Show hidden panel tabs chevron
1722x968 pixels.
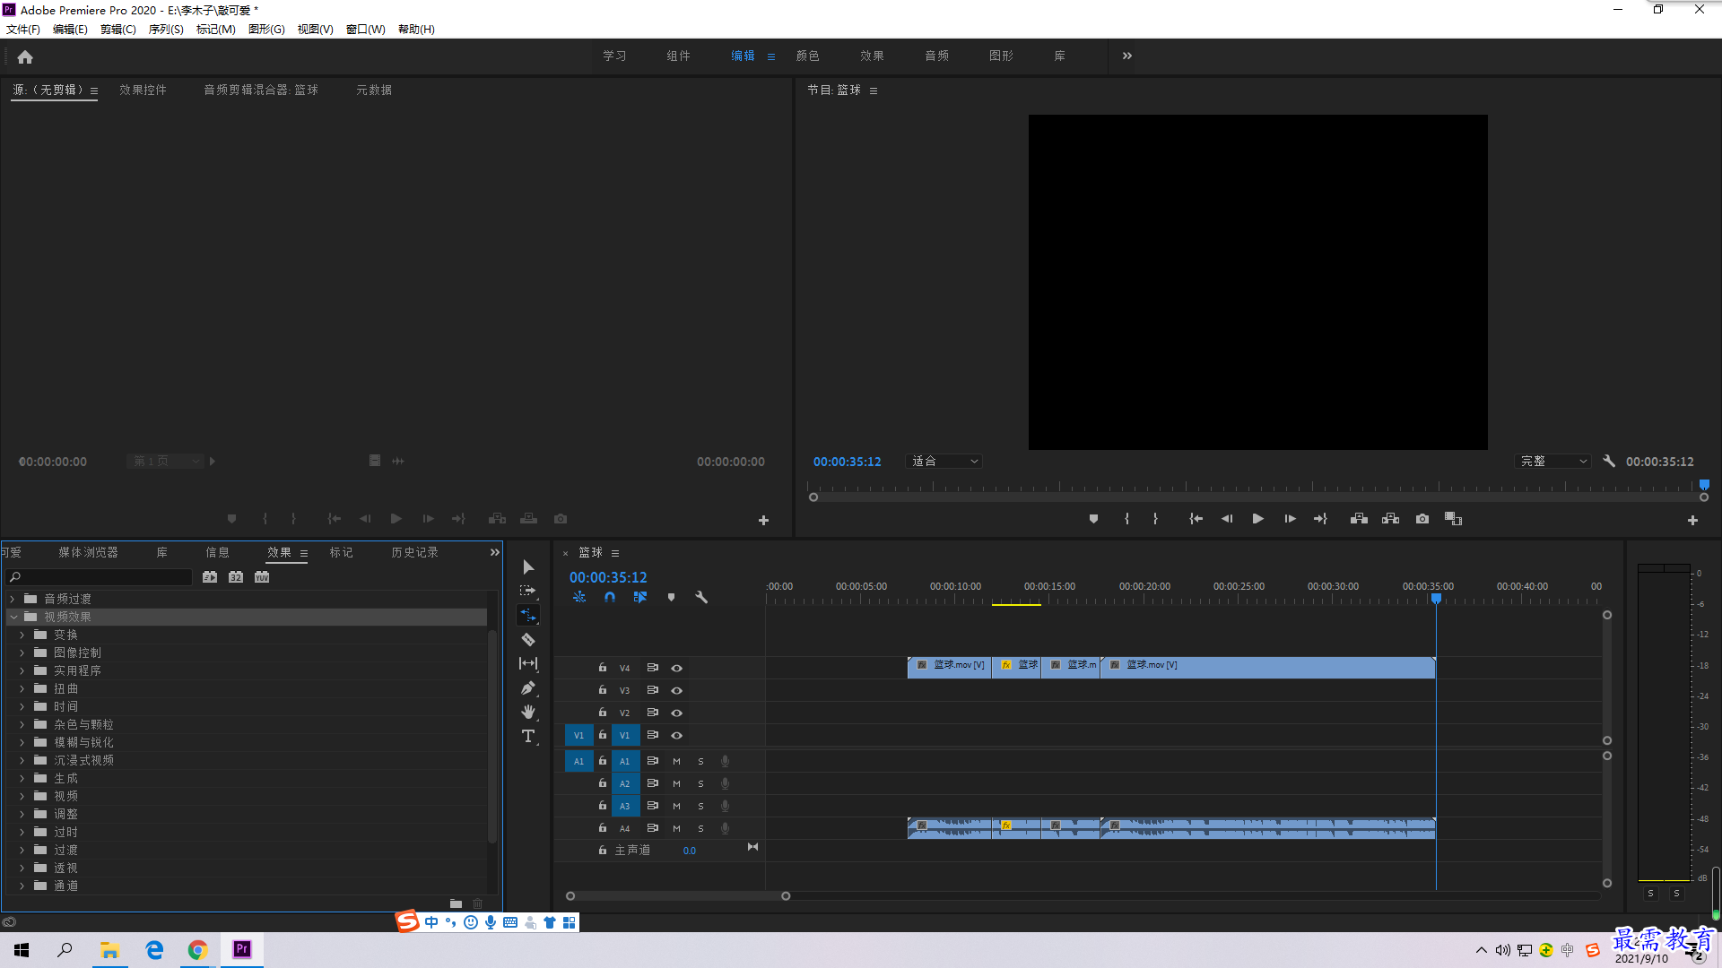pyautogui.click(x=494, y=553)
